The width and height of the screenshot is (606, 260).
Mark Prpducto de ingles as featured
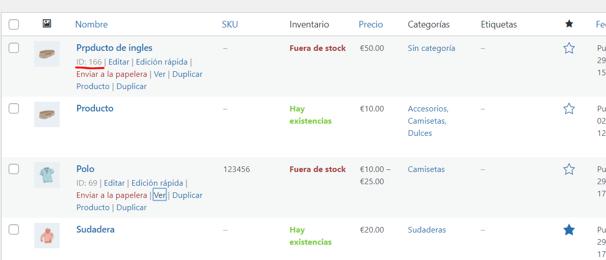pos(569,48)
